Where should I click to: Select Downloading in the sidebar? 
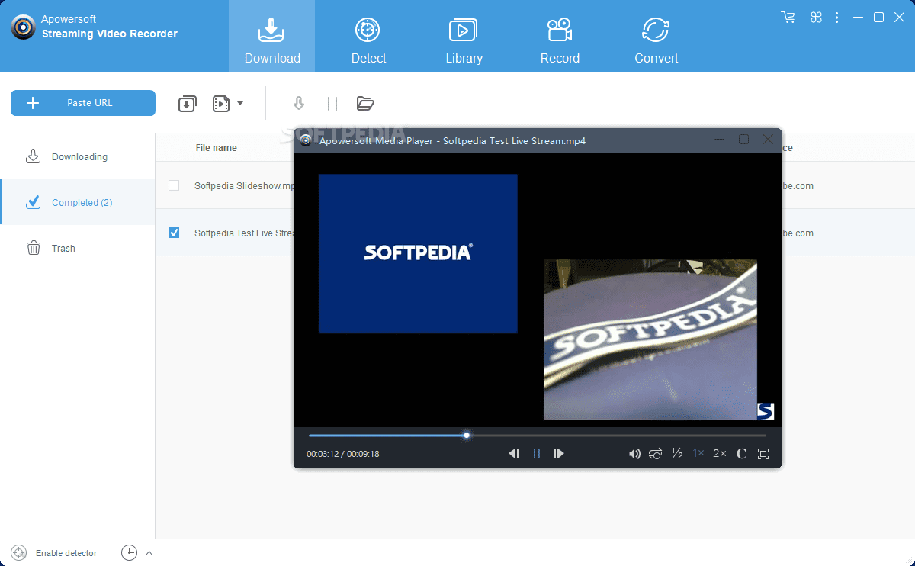click(78, 156)
